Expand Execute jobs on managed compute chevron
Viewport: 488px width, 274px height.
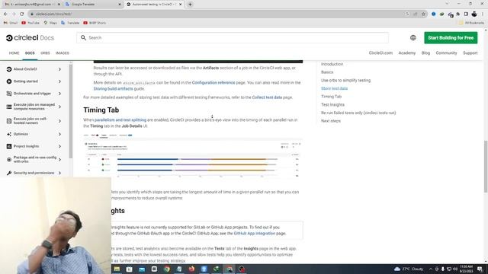tap(59, 107)
